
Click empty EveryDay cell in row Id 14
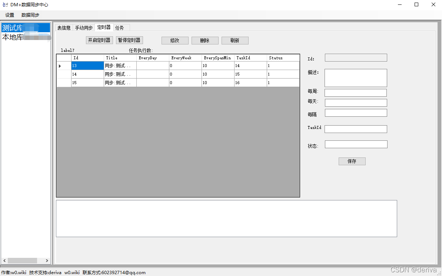pos(153,74)
